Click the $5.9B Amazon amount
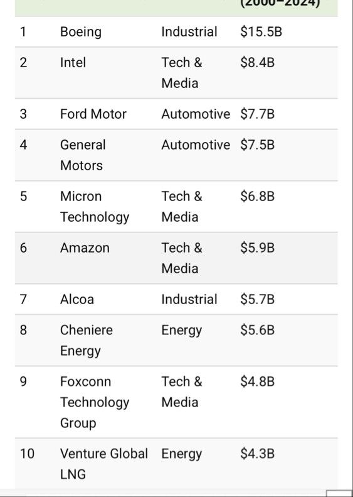Viewport: 353px width, 497px height. pos(257,248)
